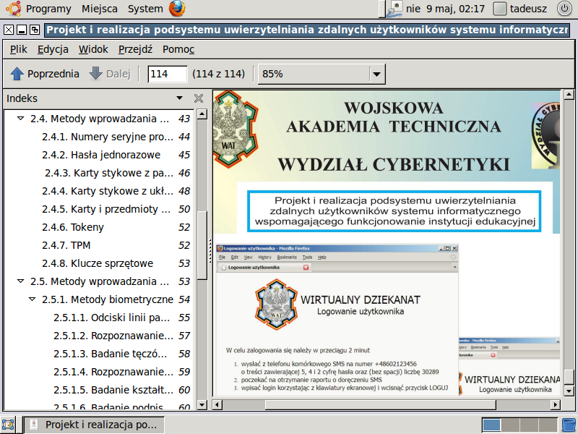Open the Indeks sidebar selector dropdown
Screen dimensions: 578x434
click(x=179, y=98)
